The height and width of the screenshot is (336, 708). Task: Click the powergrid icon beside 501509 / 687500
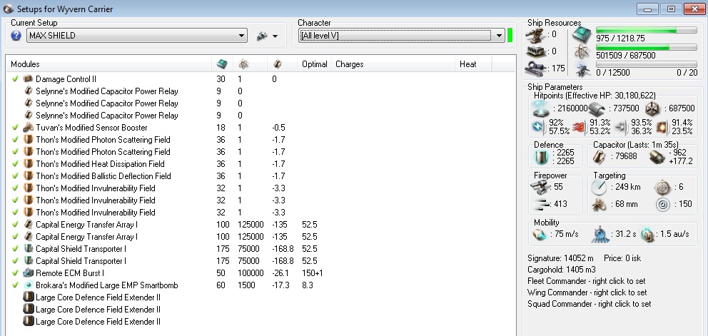582,52
